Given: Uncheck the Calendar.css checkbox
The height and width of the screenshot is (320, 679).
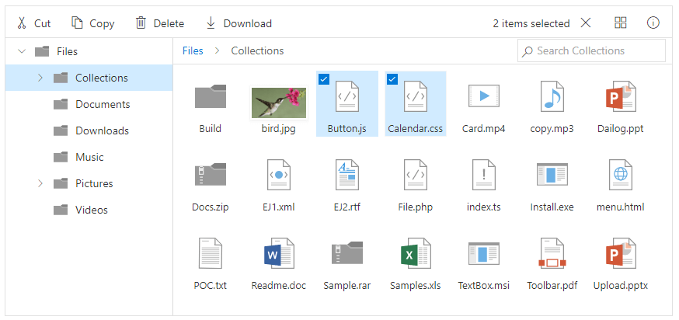Looking at the screenshot, I should [392, 78].
